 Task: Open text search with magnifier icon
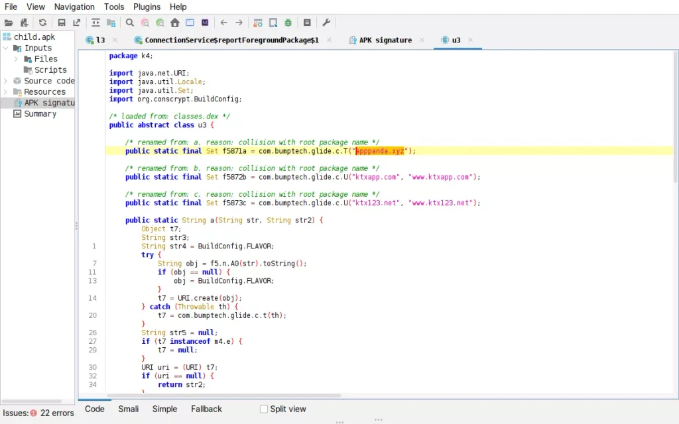click(x=129, y=23)
